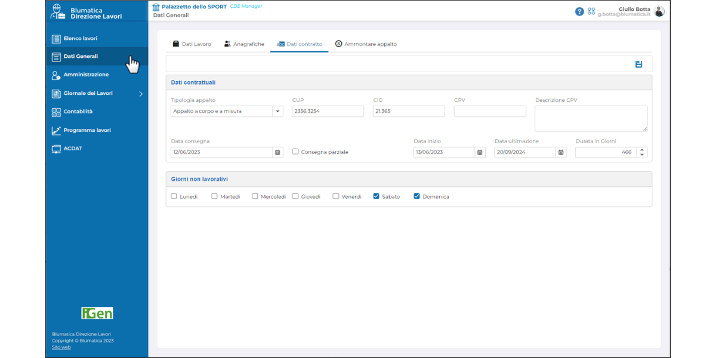The image size is (716, 358).
Task: Go to Contabilità in the sidebar
Action: 78,112
